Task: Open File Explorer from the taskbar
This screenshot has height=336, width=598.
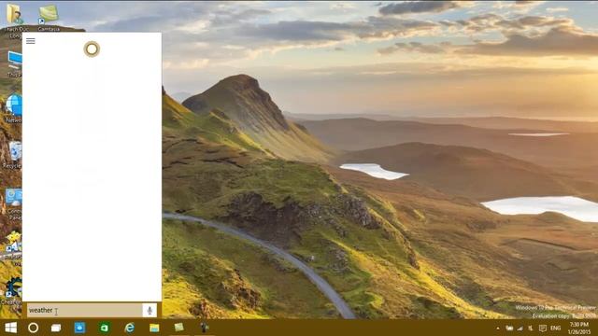Action: tap(154, 328)
